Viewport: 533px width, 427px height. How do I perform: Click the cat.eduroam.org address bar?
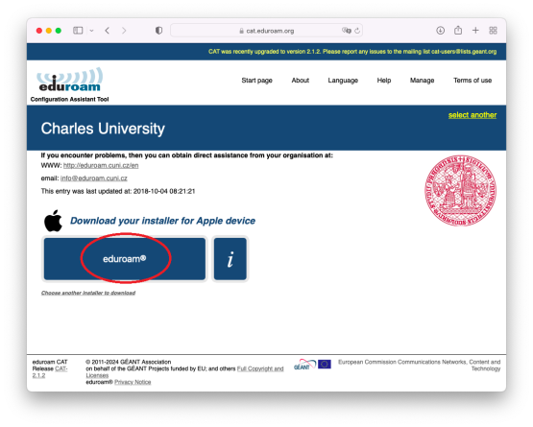(x=267, y=31)
